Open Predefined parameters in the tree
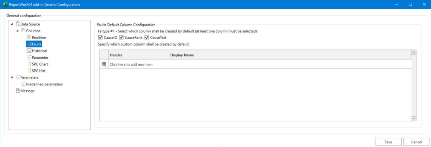431x147 pixels. 44,84
